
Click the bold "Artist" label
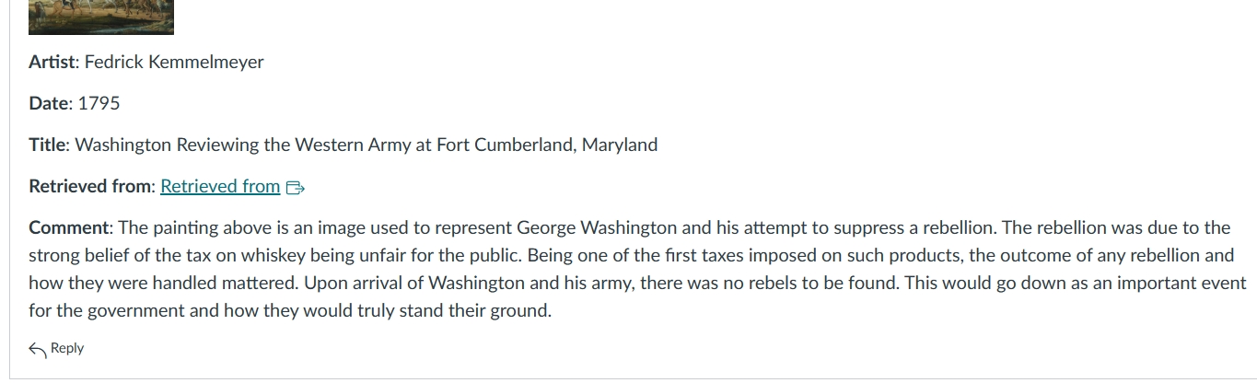52,62
